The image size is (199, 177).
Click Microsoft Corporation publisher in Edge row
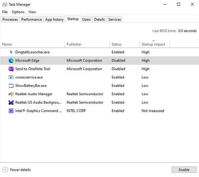(84, 61)
